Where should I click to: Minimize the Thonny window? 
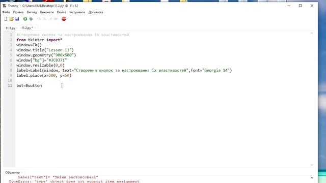[289, 6]
